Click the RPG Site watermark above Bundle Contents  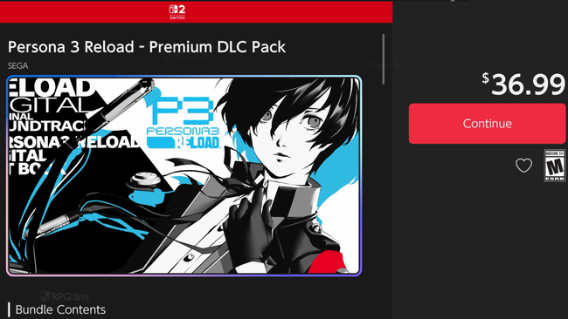(x=65, y=296)
